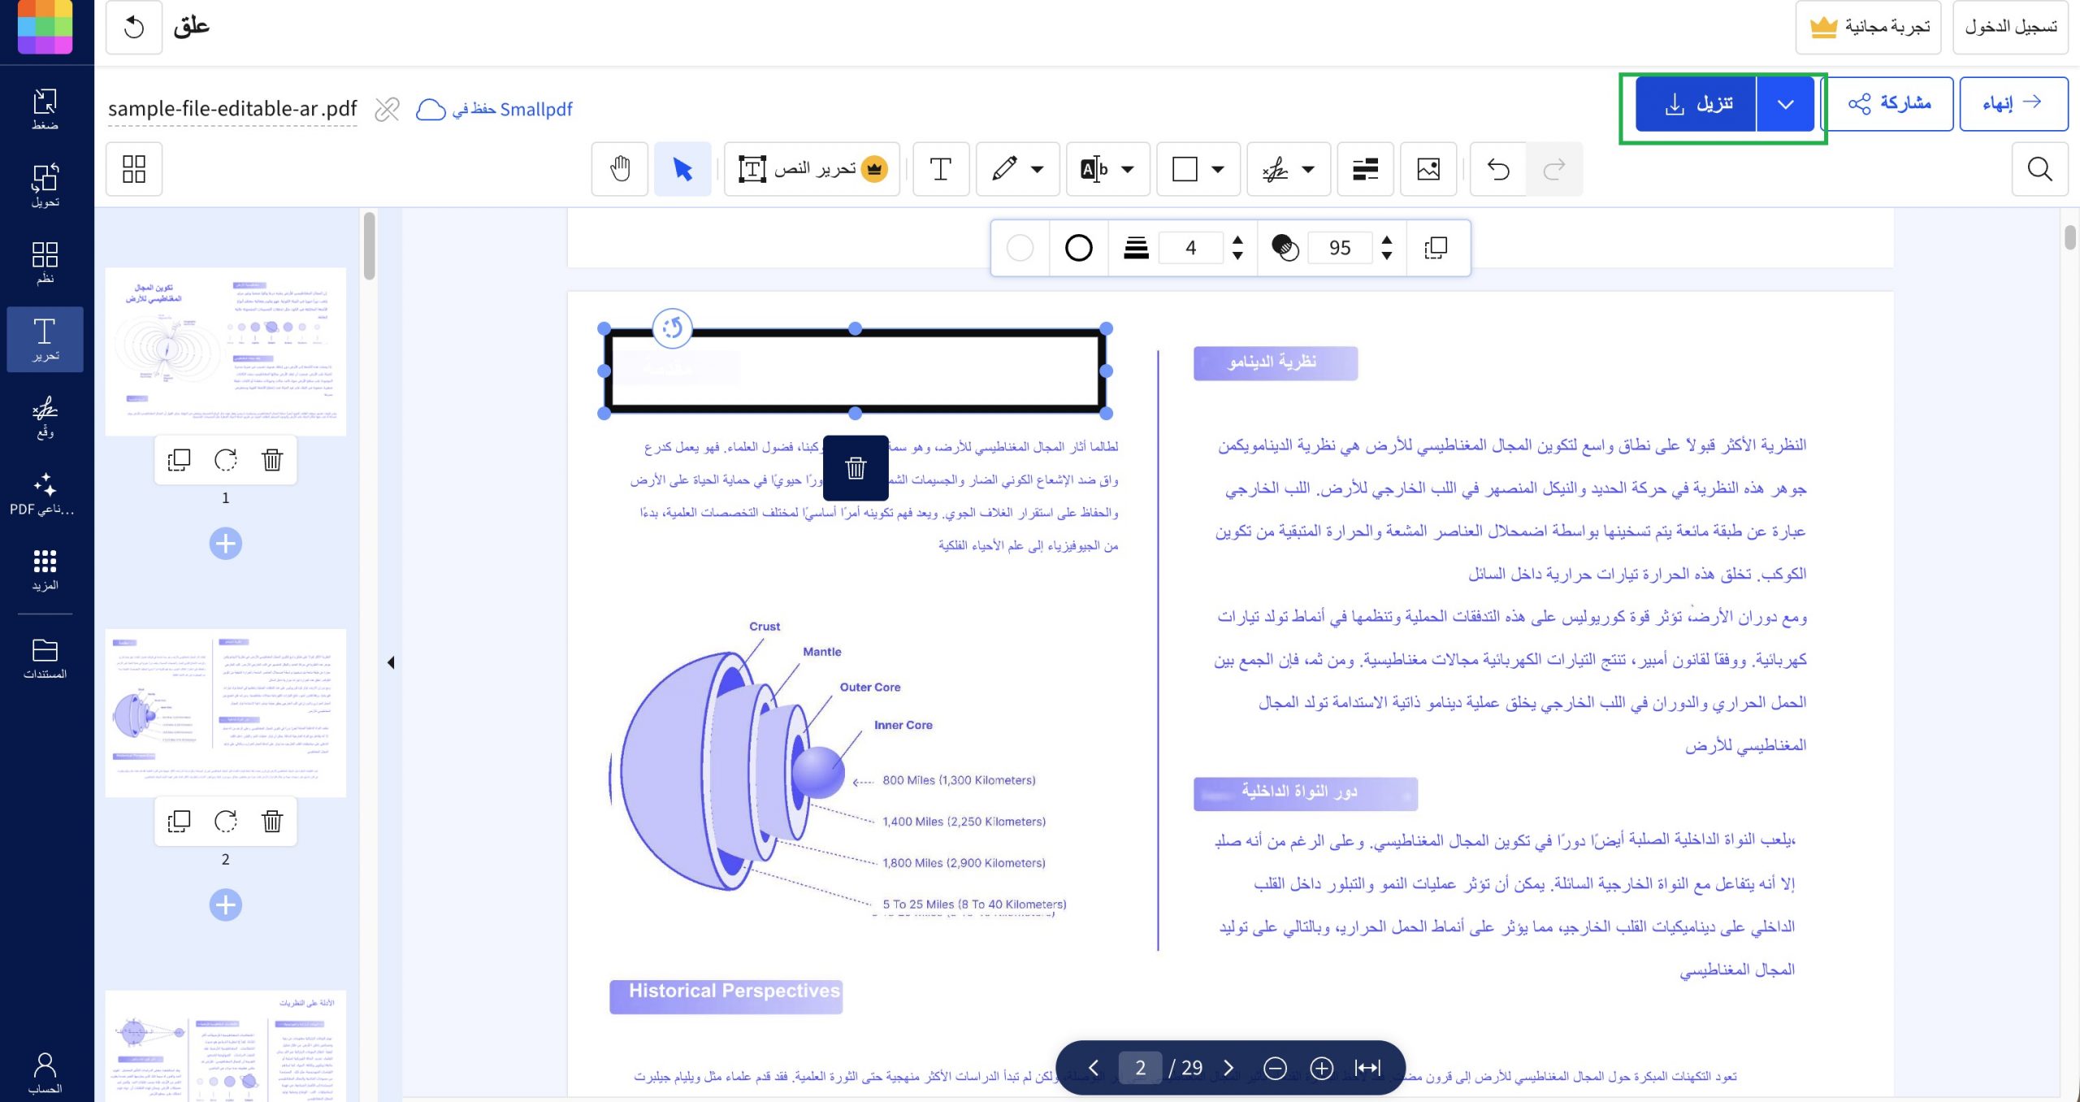This screenshot has width=2080, height=1102.
Task: Open page 2 thumbnail
Action: pyautogui.click(x=226, y=713)
